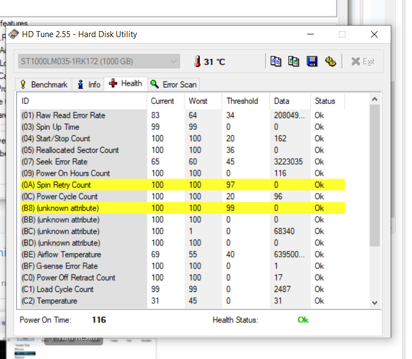Click the Exit button
The height and width of the screenshot is (359, 412).
(x=363, y=62)
